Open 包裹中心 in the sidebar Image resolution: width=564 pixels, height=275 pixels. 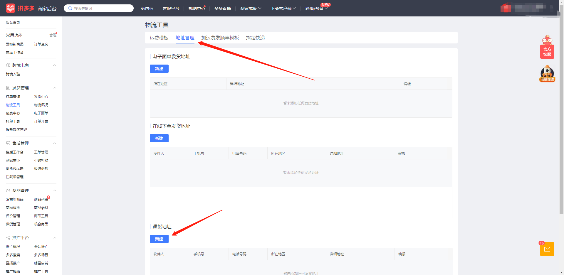13,113
